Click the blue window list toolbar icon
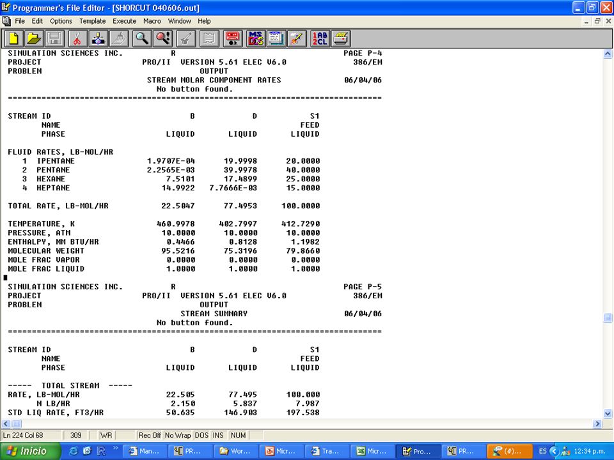The width and height of the screenshot is (614, 460). [276, 38]
